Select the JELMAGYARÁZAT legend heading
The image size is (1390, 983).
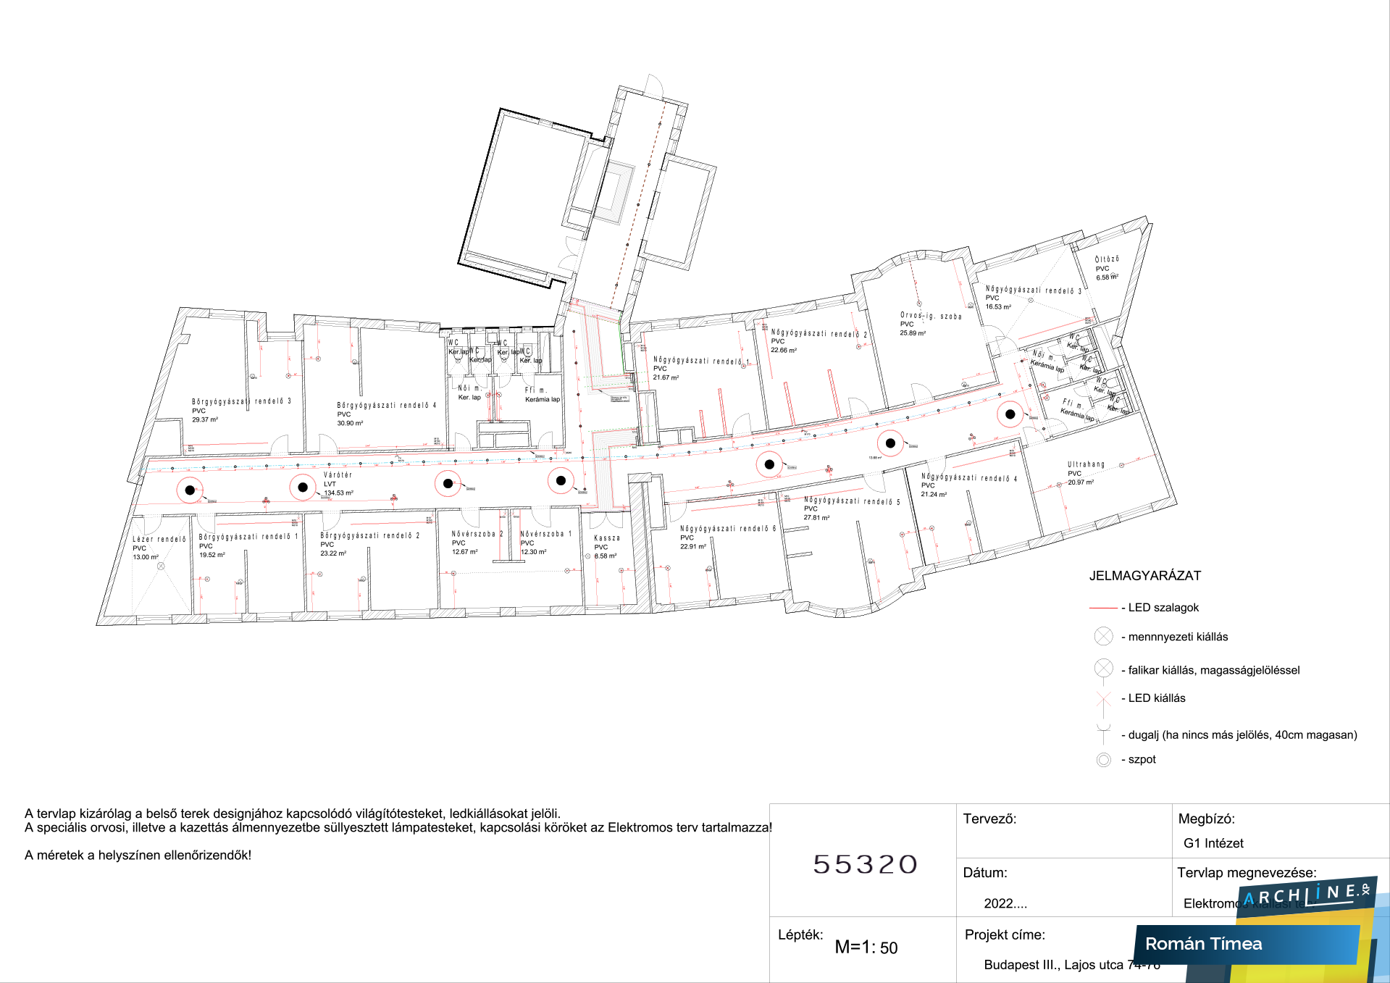[1144, 576]
